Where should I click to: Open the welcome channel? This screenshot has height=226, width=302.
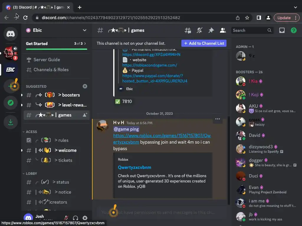[56, 150]
